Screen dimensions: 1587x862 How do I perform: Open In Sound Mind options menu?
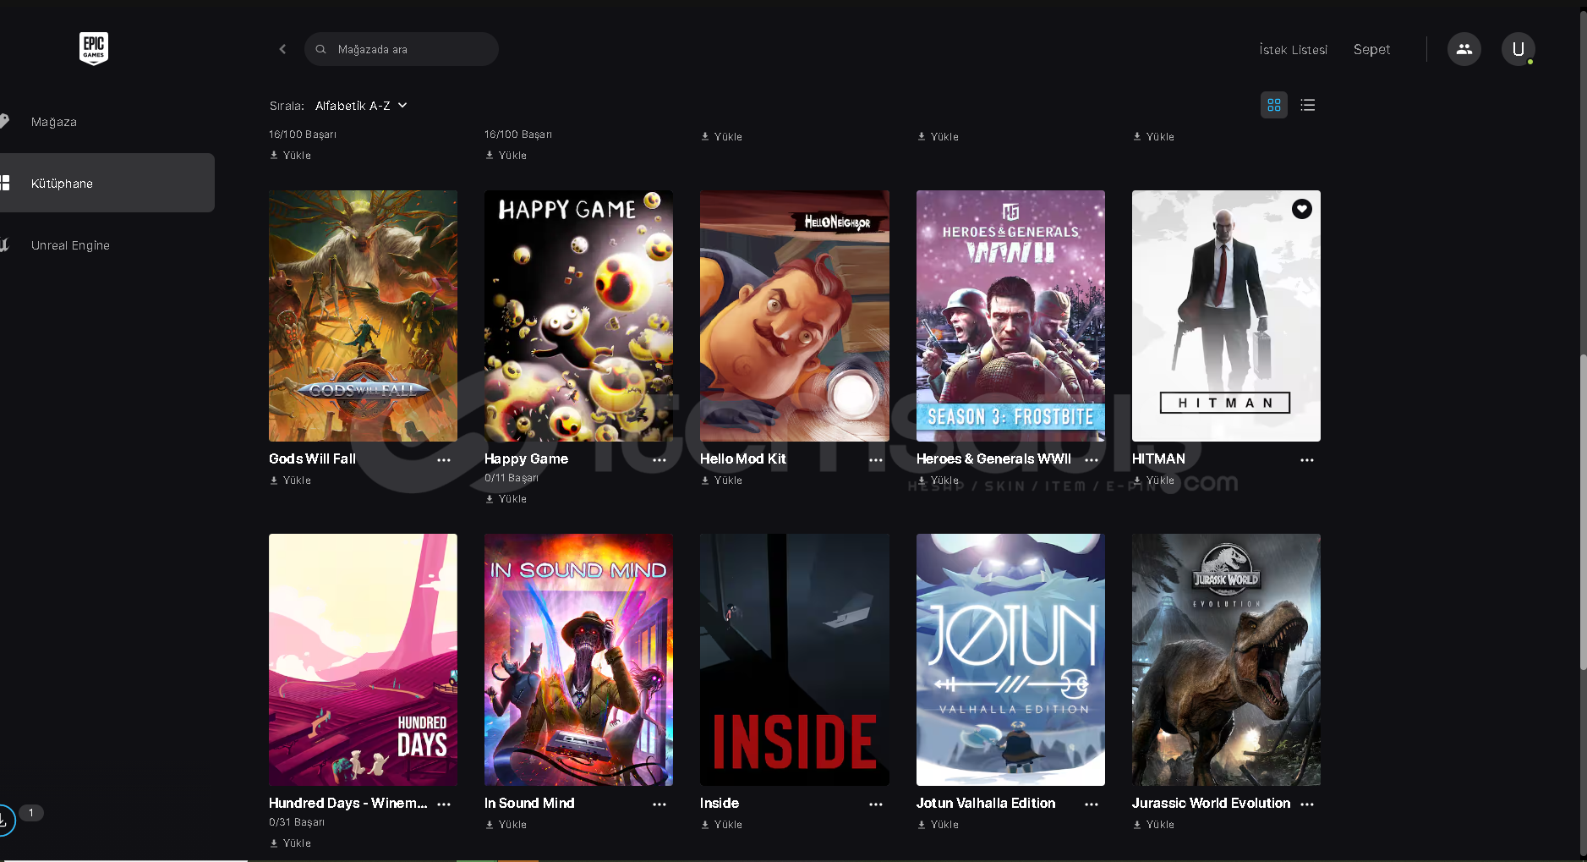[659, 804]
